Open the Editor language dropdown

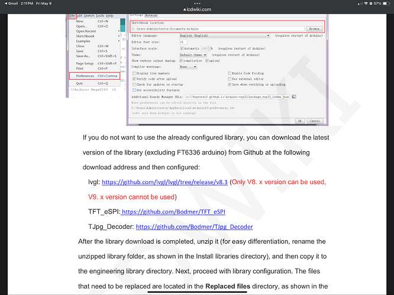pos(225,36)
